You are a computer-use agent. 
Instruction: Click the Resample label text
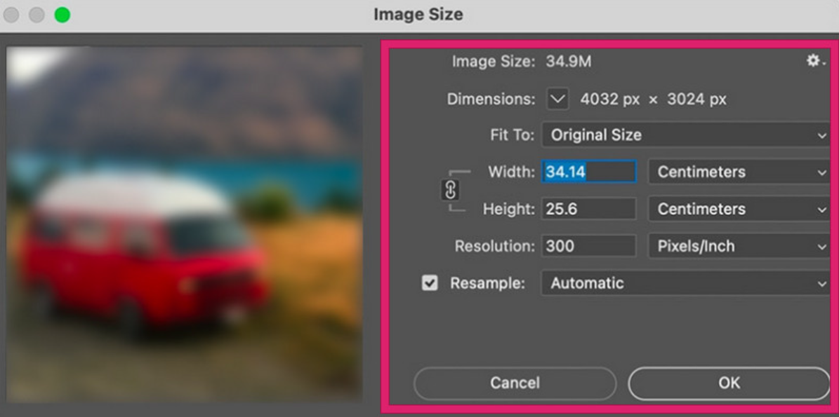click(x=487, y=283)
